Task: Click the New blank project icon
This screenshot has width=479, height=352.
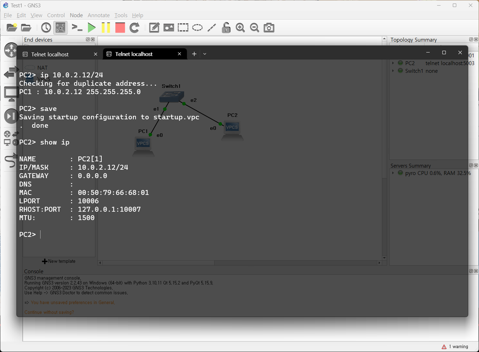Action: [12, 28]
